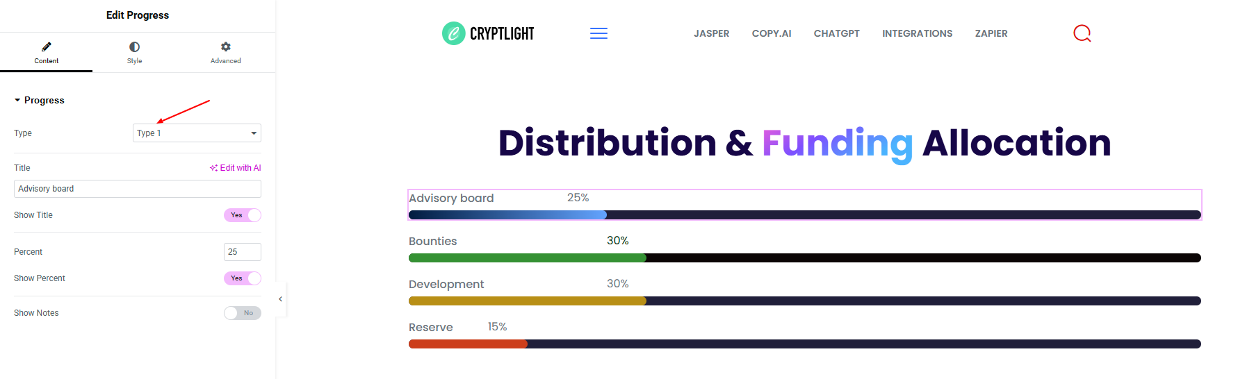Image resolution: width=1238 pixels, height=379 pixels.
Task: Open the JASPER menu item
Action: pos(711,33)
